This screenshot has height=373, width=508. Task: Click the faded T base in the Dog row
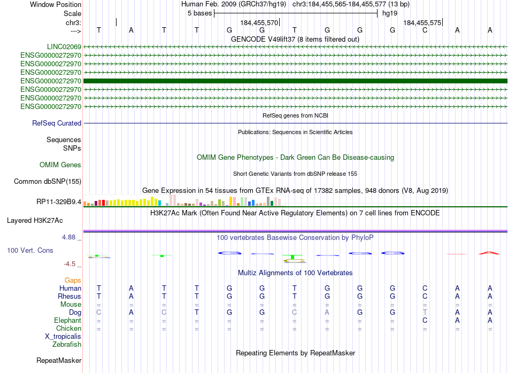click(425, 312)
